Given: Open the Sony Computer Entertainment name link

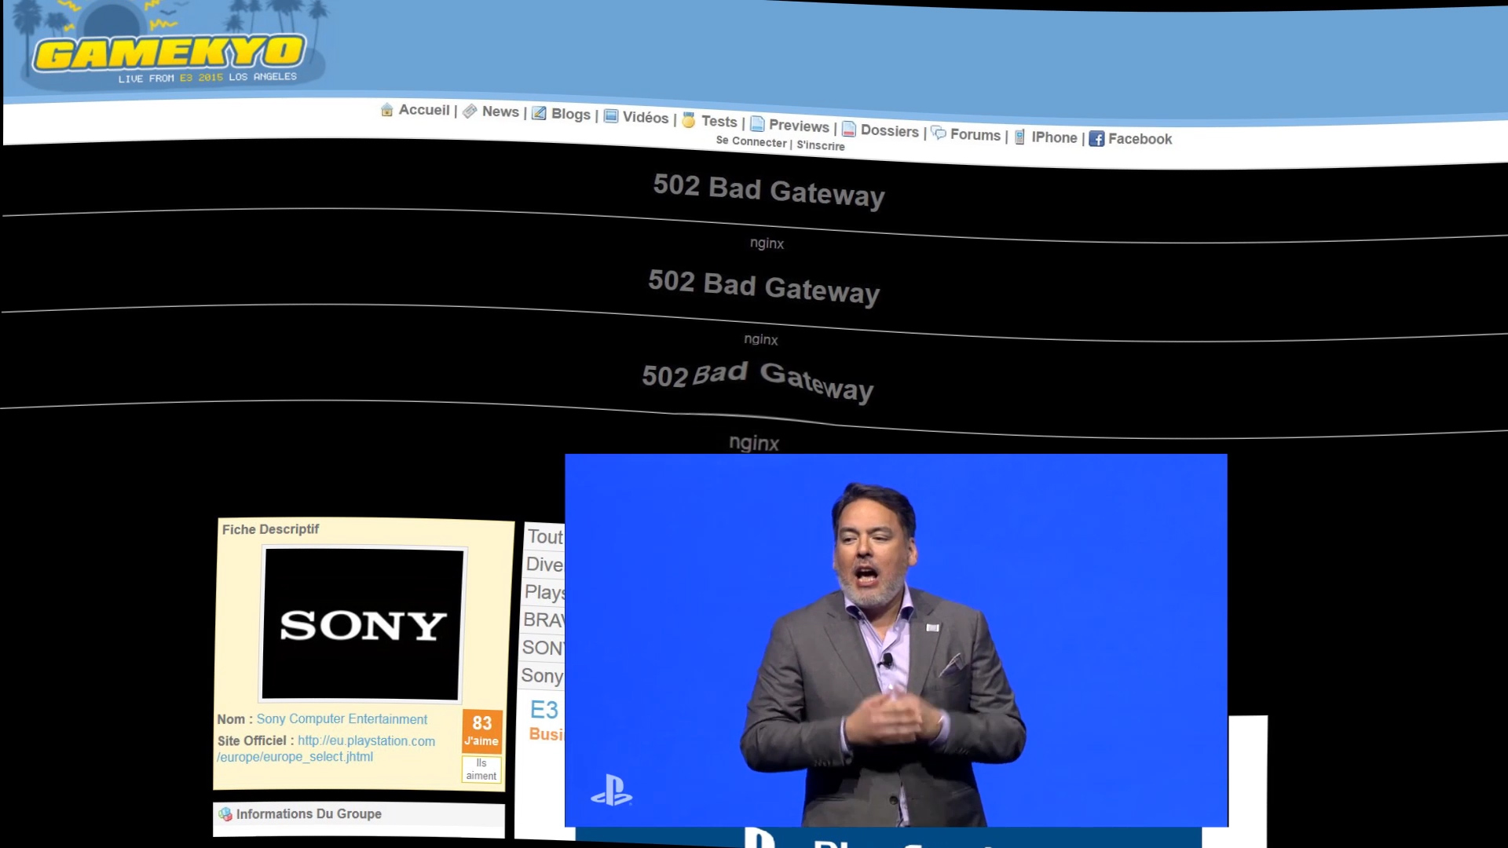Looking at the screenshot, I should coord(342,719).
